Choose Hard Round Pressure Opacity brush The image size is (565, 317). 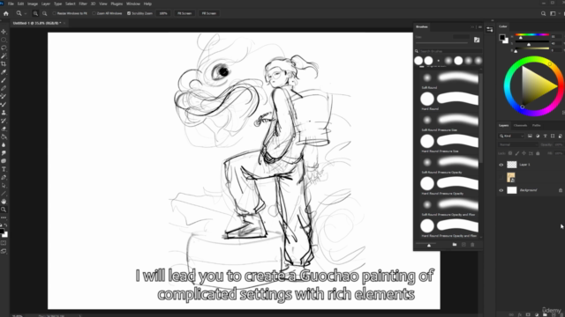point(449,185)
